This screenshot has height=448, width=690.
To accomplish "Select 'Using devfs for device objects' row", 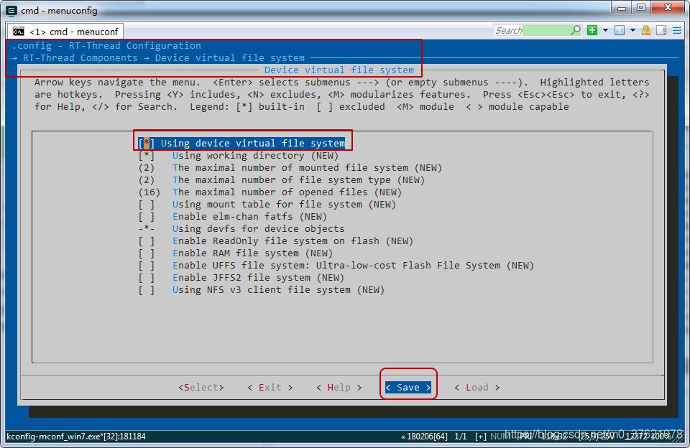I will (x=241, y=228).
